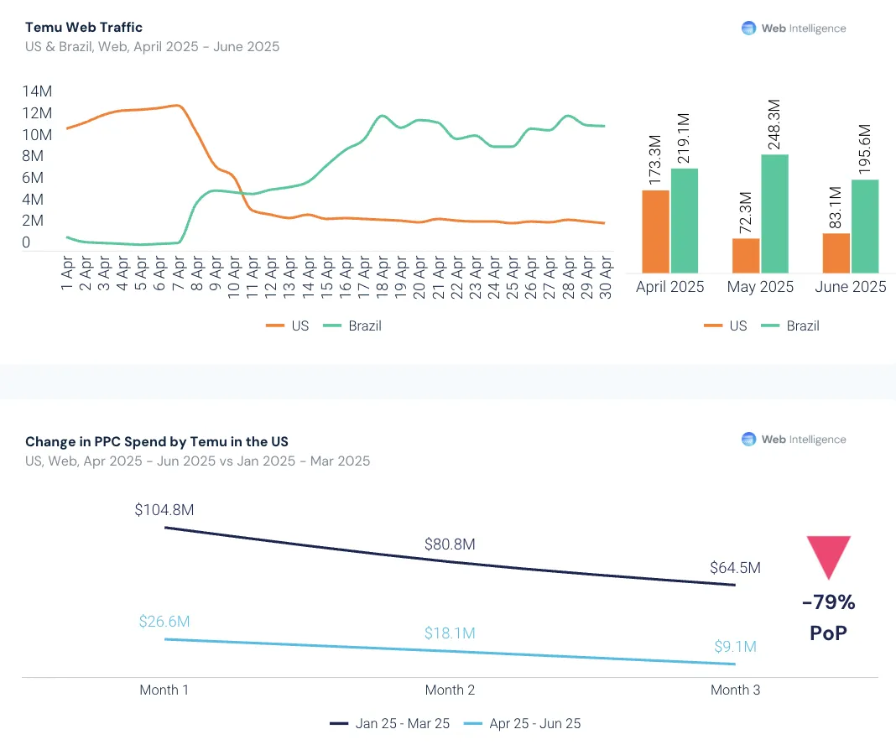This screenshot has width=896, height=750.
Task: Click the Web Intelligence logo beside PPC Spend chart
Action: (x=793, y=440)
